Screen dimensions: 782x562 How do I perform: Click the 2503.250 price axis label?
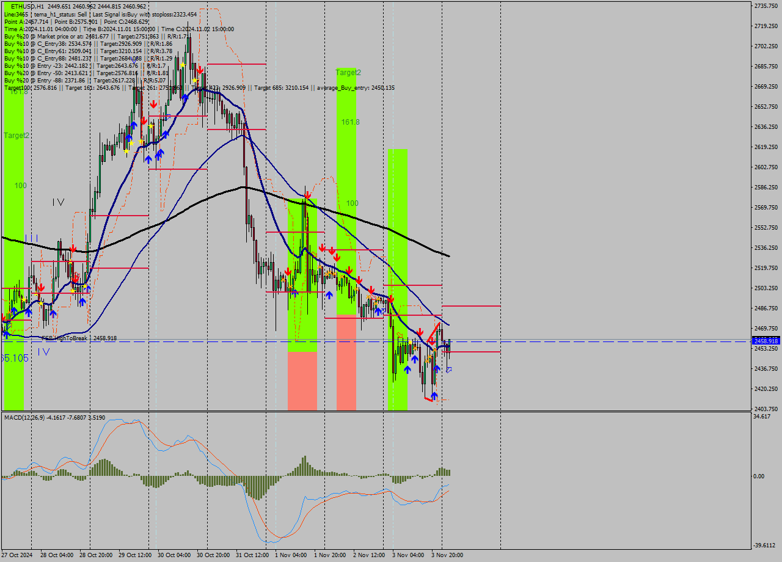pos(766,288)
